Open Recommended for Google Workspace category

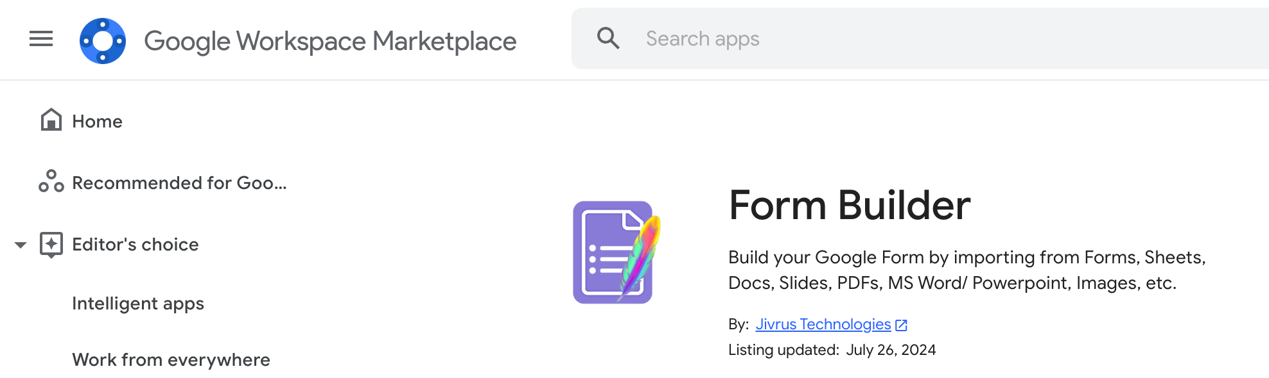click(179, 183)
